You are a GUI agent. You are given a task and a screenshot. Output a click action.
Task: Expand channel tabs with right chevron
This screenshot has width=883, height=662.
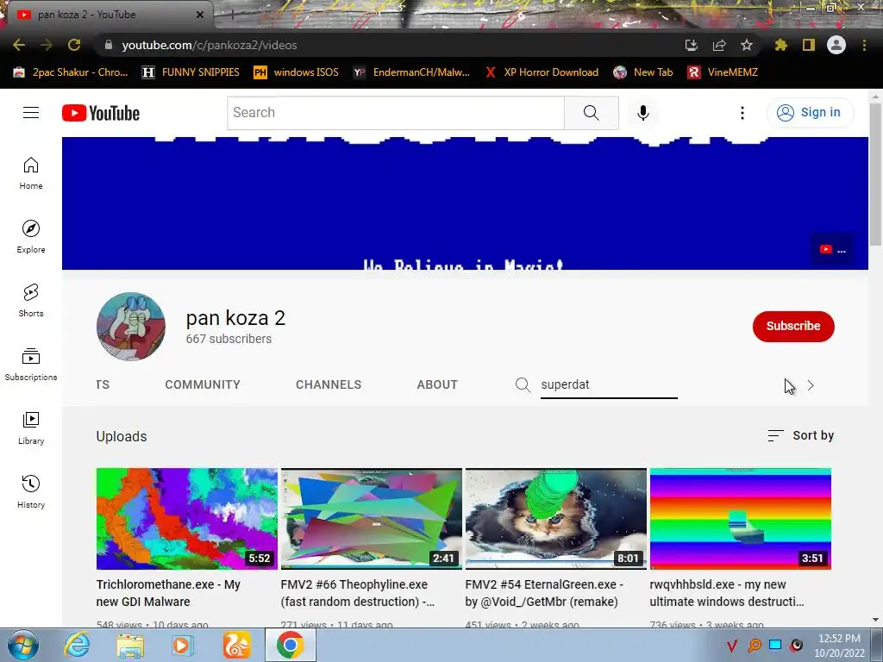[x=811, y=385]
